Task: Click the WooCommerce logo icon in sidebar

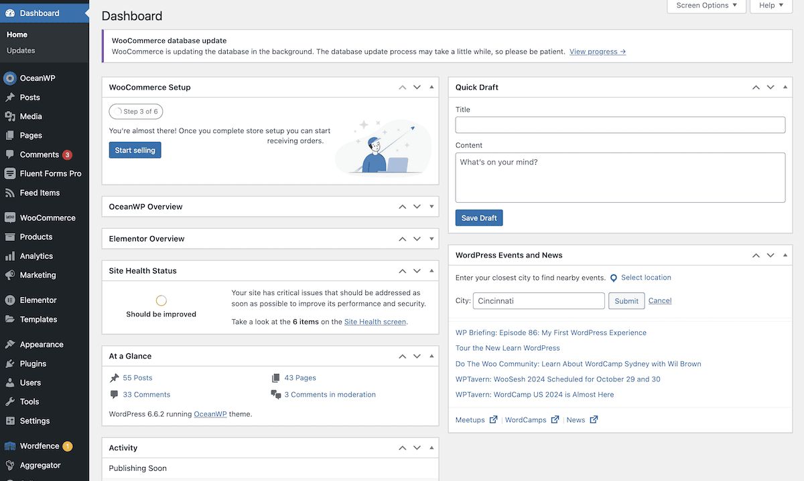Action: [x=10, y=217]
